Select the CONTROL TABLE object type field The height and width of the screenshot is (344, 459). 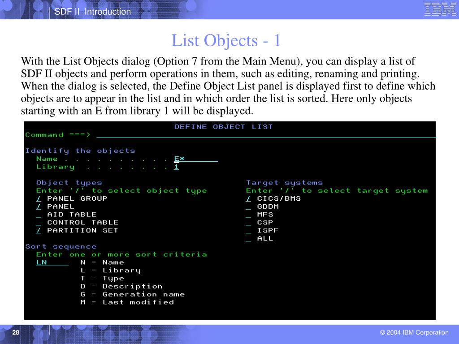pos(39,223)
